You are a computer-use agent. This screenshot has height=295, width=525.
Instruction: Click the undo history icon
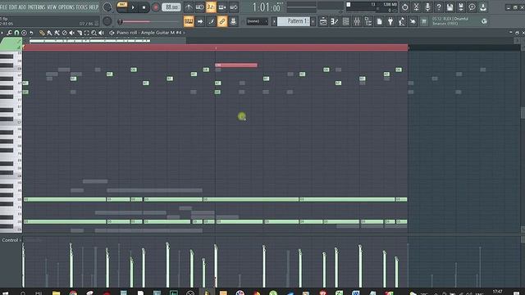(x=404, y=7)
